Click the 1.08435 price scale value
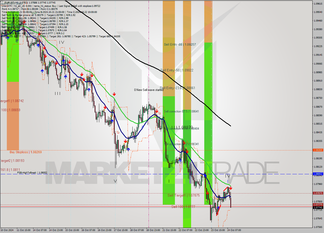The width and height of the screenshot is (324, 233). (x=318, y=132)
